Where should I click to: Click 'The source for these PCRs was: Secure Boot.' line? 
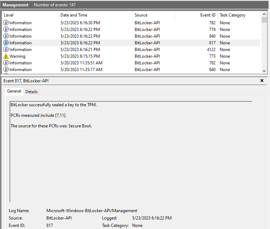pos(51,126)
